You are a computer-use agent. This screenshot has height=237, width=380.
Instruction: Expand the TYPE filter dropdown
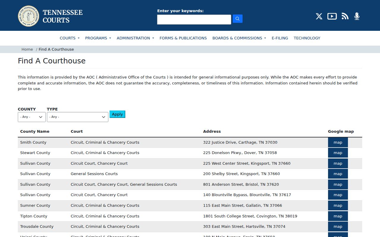(x=77, y=117)
